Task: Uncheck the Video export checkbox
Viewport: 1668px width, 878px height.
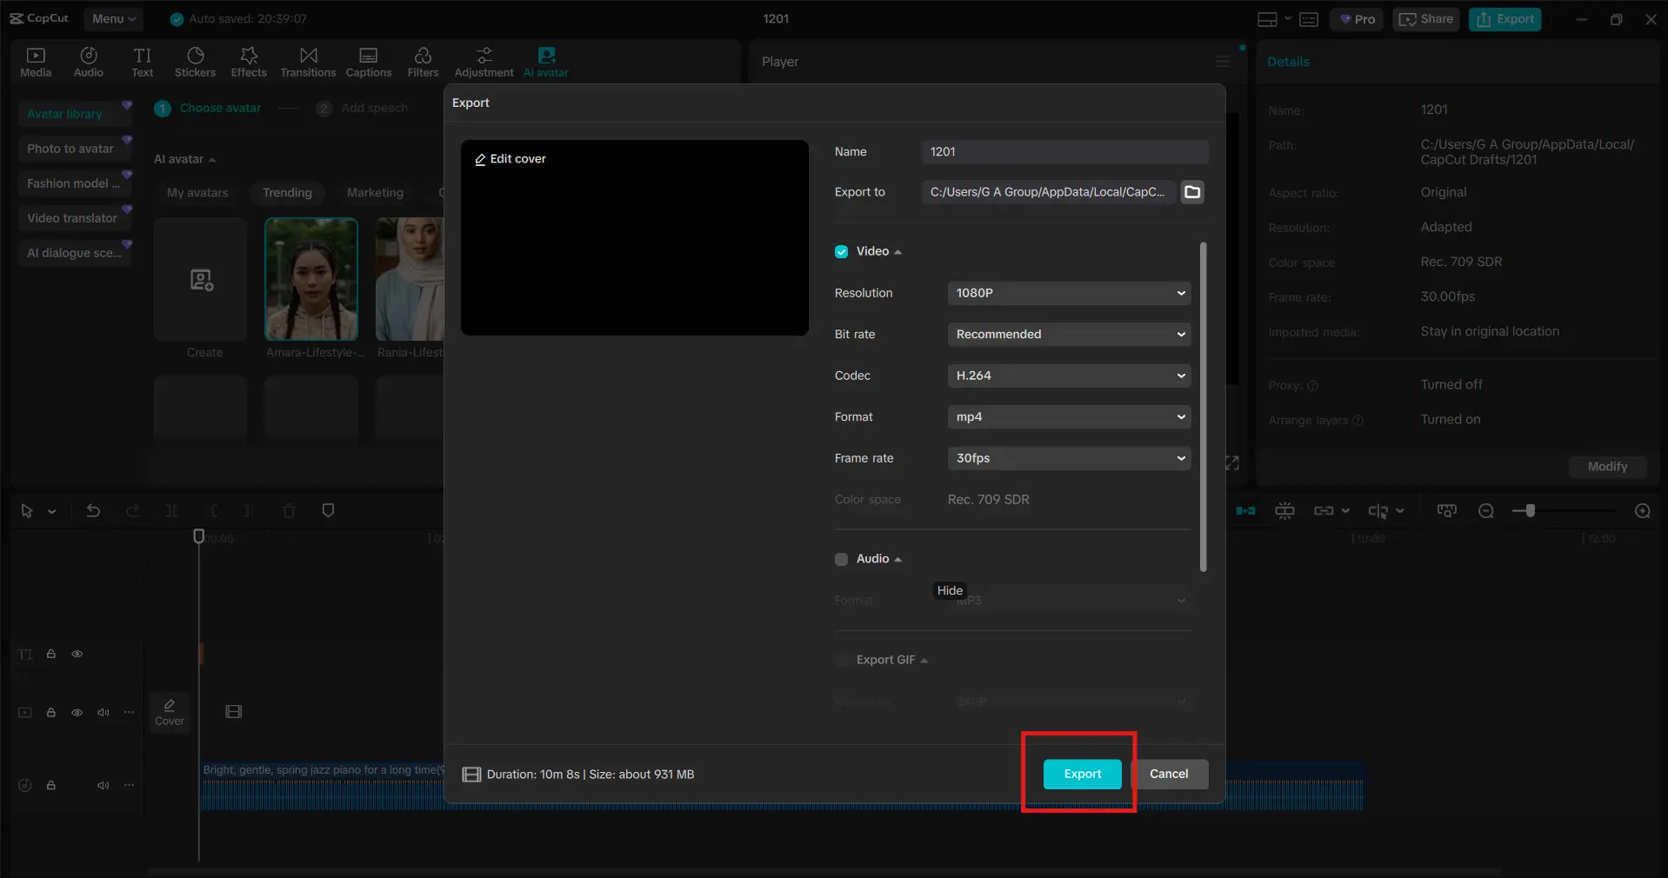Action: [841, 252]
